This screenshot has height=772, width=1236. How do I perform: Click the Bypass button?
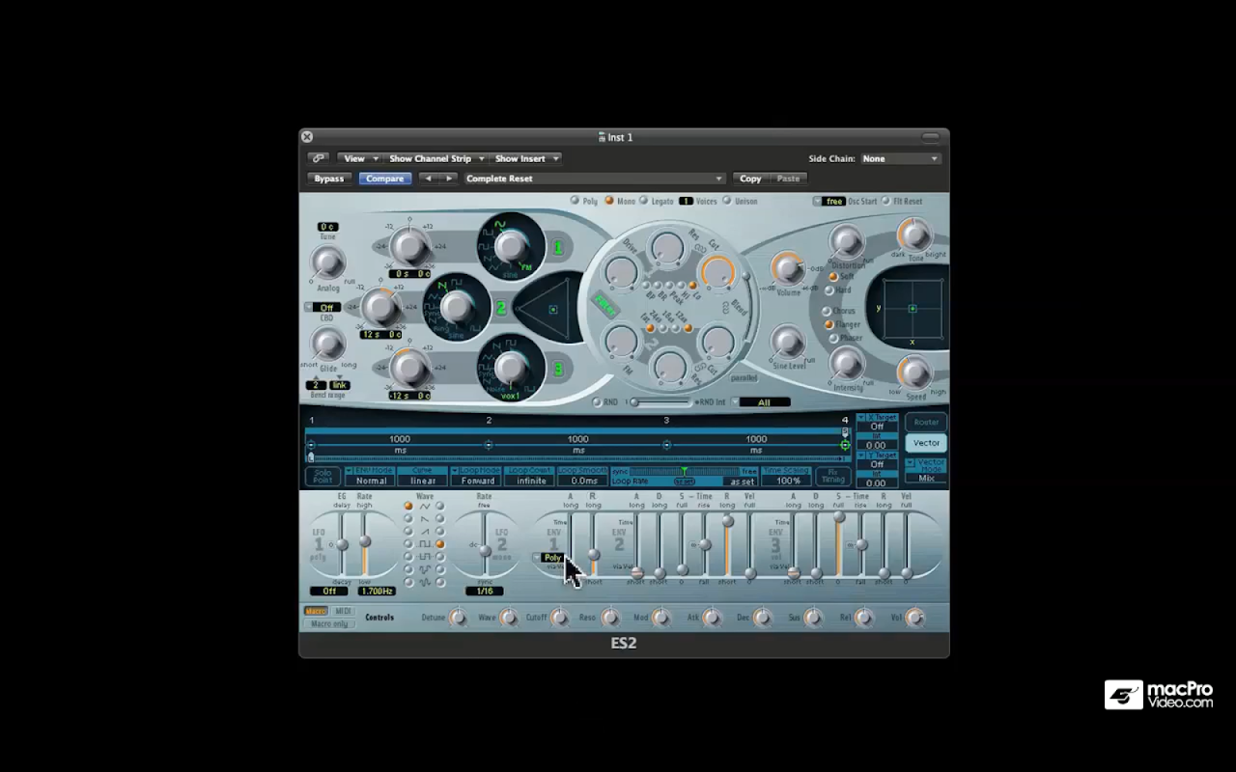click(329, 179)
